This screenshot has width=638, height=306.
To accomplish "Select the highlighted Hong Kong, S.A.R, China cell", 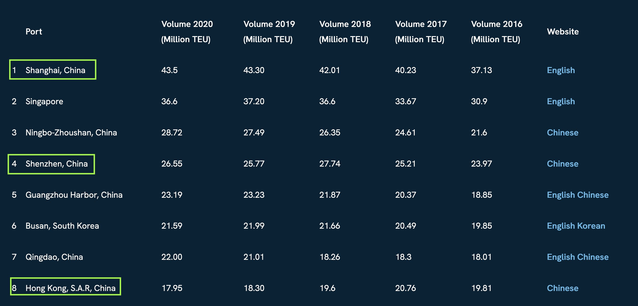I will [65, 286].
